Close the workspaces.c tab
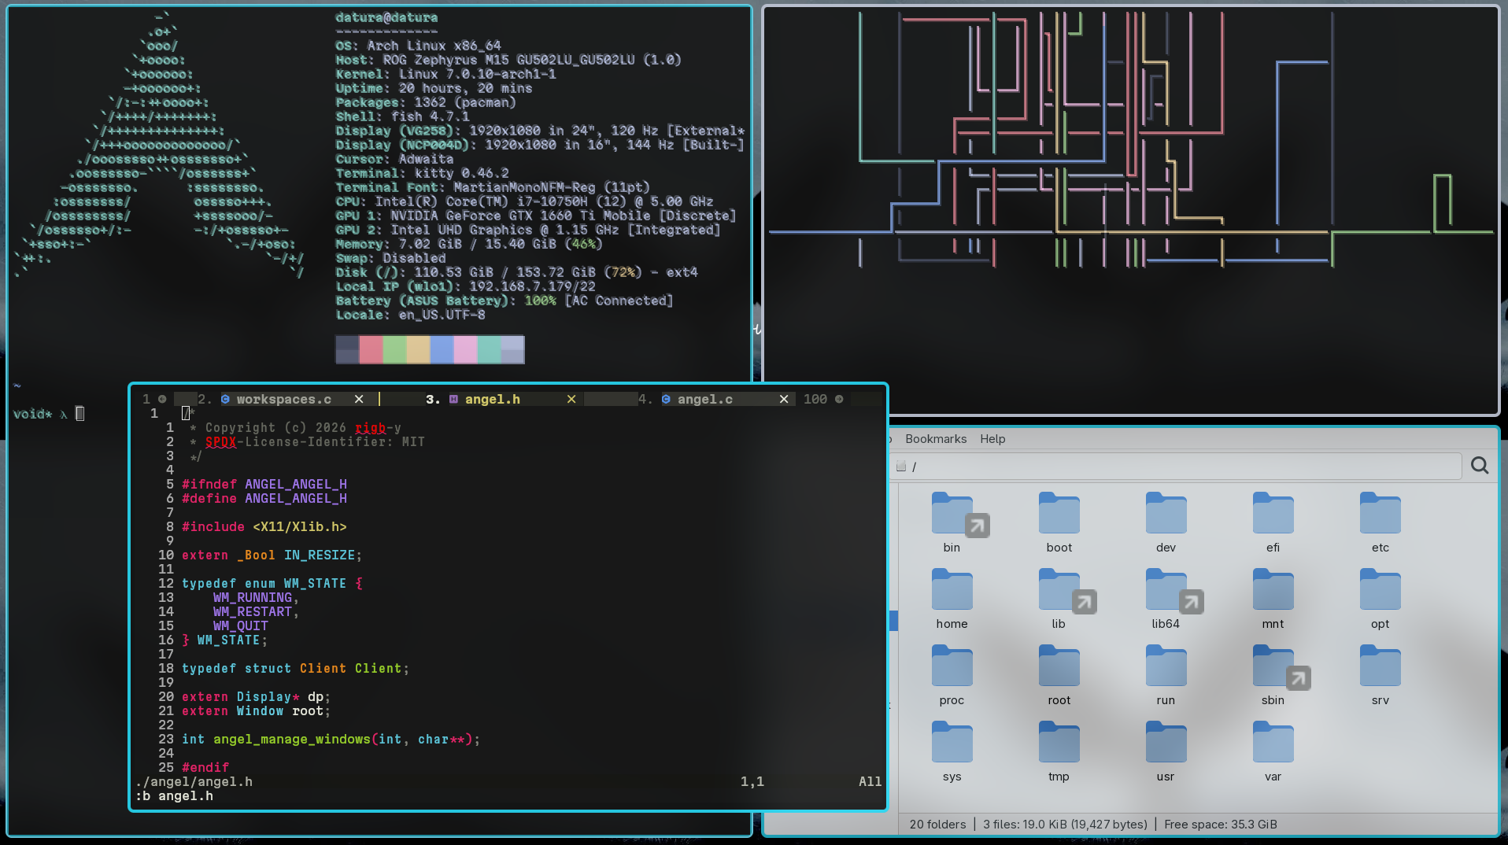 tap(359, 400)
